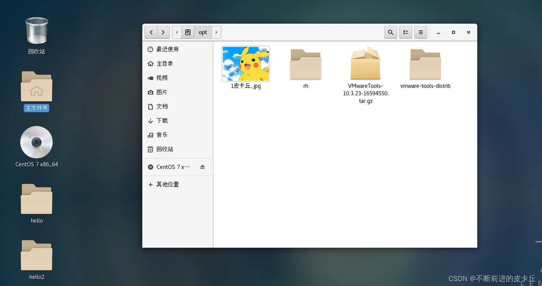
Task: Click the music note icon beside 音乐
Action: (x=151, y=135)
